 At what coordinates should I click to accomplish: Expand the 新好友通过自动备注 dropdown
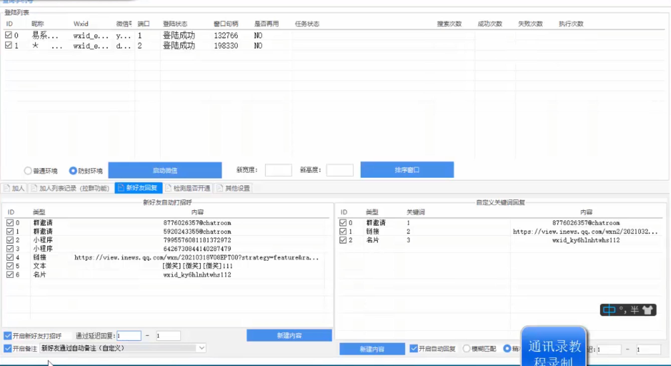pos(202,348)
